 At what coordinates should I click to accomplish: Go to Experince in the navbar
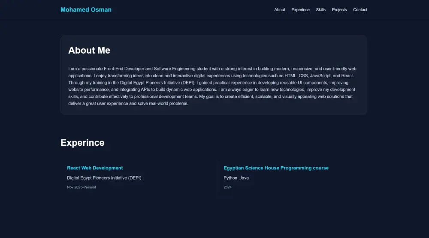pos(300,10)
